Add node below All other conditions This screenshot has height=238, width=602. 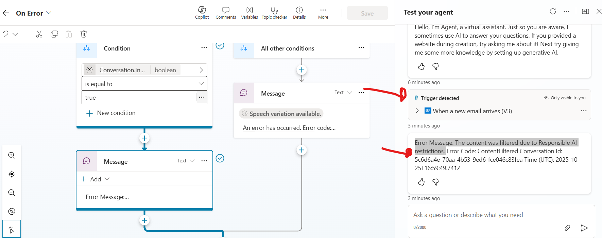click(x=302, y=70)
